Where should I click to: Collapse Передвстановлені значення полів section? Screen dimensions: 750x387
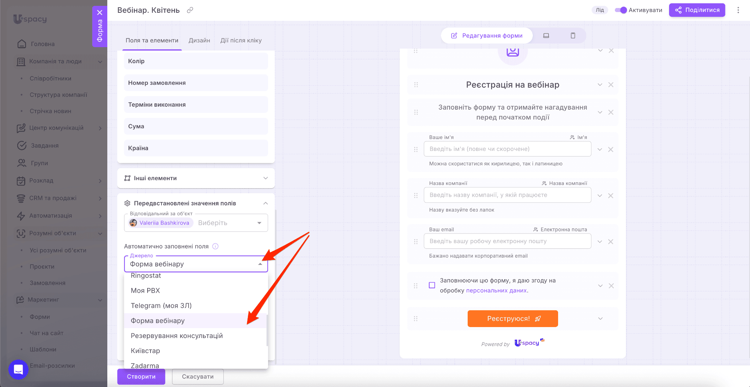[266, 203]
